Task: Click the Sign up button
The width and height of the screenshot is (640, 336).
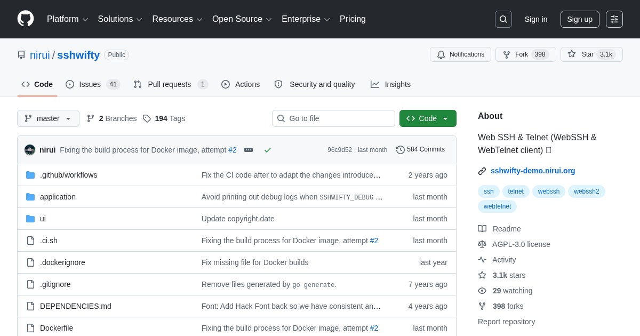Action: (x=580, y=19)
